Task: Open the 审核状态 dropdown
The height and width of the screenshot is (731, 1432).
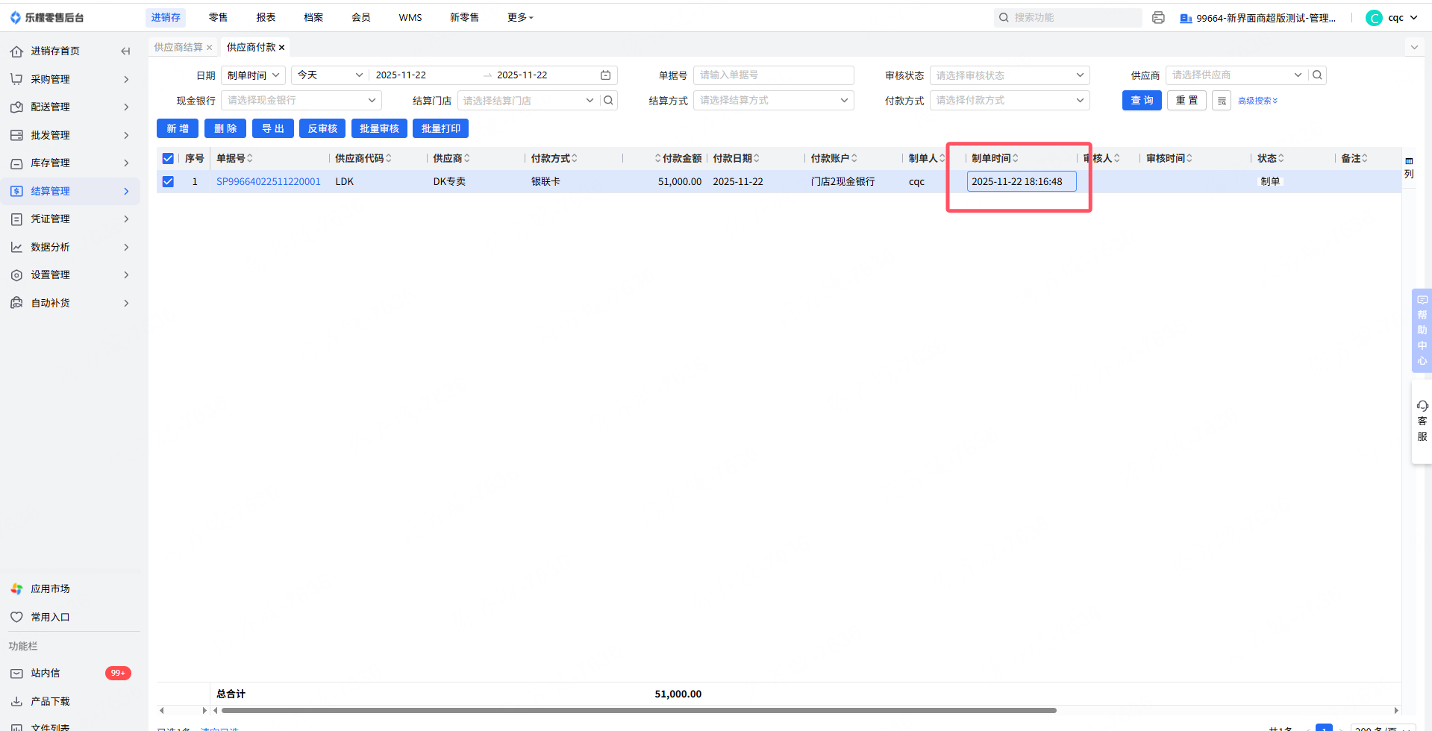Action: tap(1010, 75)
